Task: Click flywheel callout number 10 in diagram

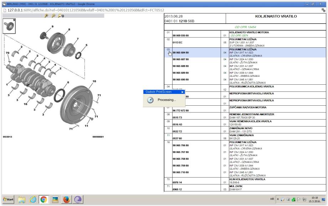Action: click(x=94, y=81)
